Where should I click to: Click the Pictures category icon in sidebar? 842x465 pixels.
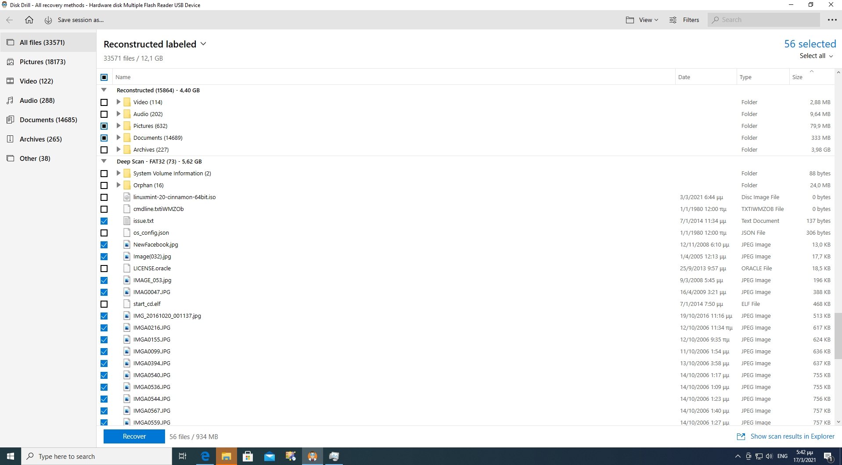pyautogui.click(x=11, y=62)
